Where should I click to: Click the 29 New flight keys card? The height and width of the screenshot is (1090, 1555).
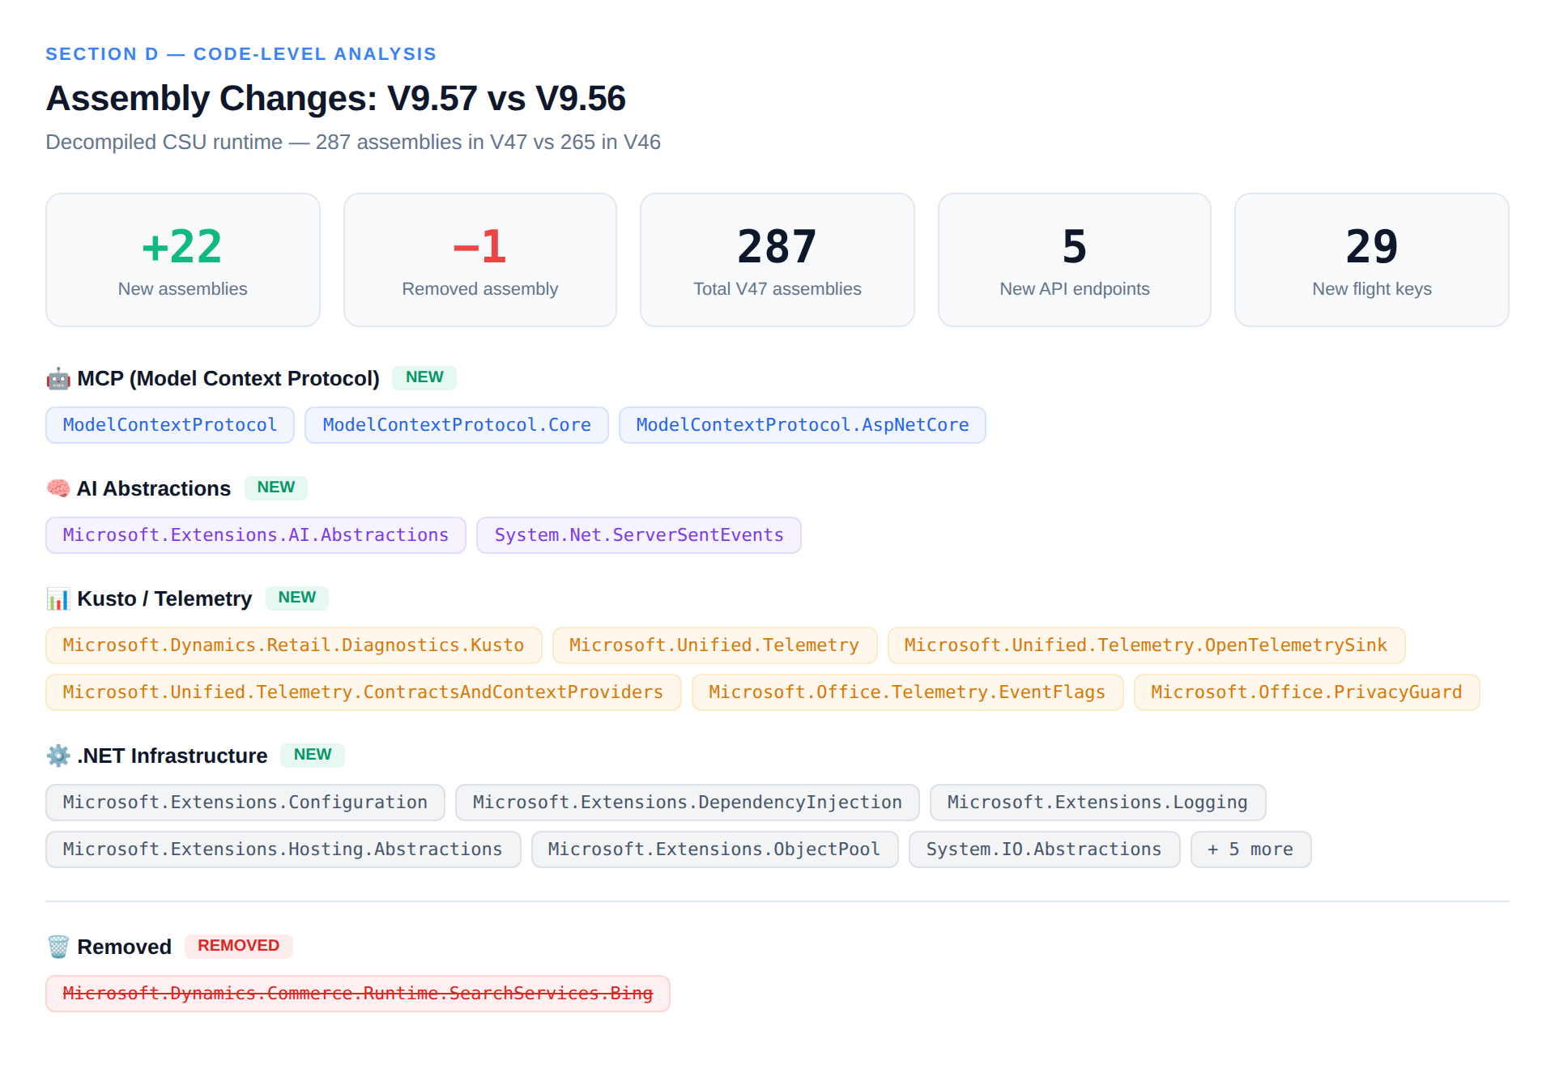1372,260
